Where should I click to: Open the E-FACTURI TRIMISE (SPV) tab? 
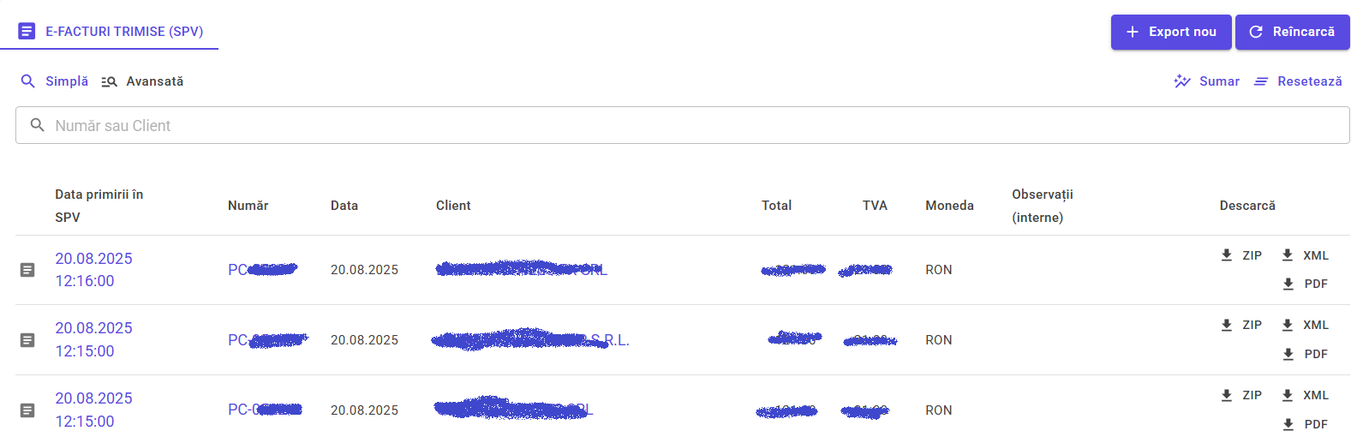110,32
